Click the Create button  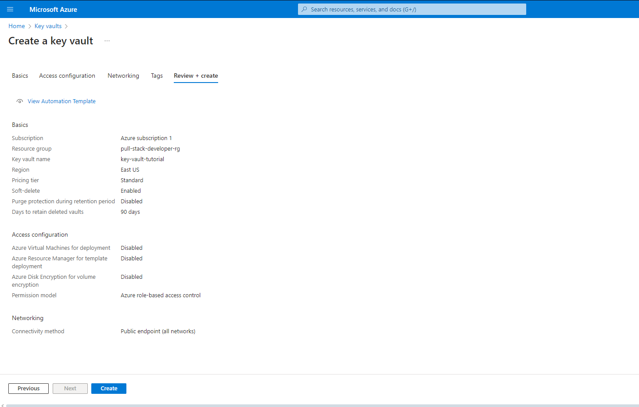pos(109,389)
